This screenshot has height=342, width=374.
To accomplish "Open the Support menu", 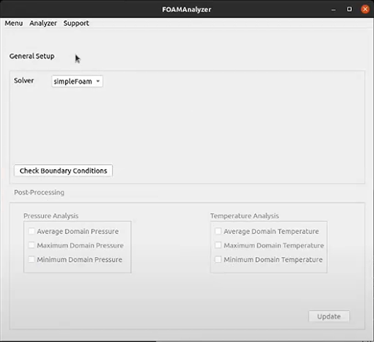I will pyautogui.click(x=76, y=23).
